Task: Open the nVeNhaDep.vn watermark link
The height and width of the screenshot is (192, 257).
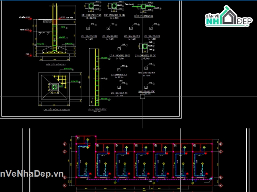Action: [x=32, y=175]
